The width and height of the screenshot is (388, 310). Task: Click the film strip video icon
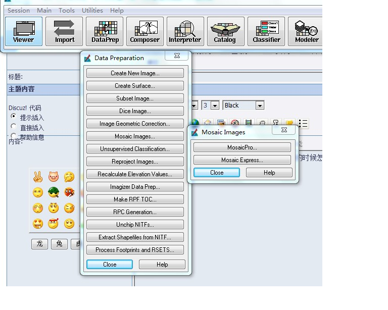click(x=249, y=123)
